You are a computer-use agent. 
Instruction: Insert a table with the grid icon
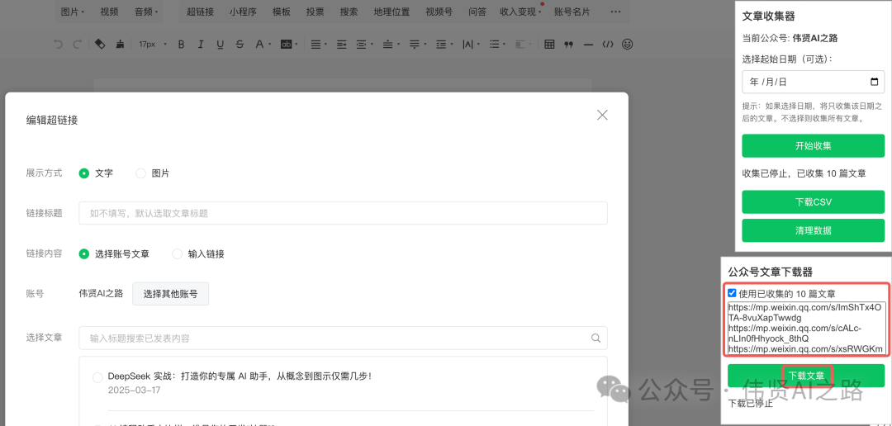pyautogui.click(x=549, y=45)
